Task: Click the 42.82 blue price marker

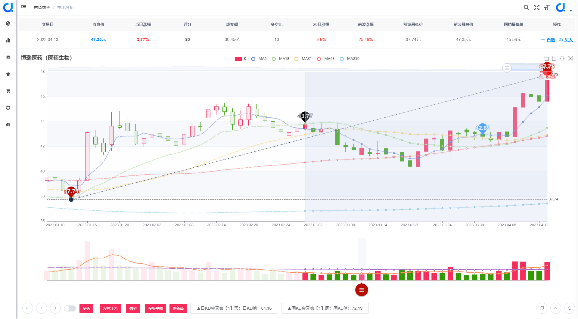Action: coord(483,128)
